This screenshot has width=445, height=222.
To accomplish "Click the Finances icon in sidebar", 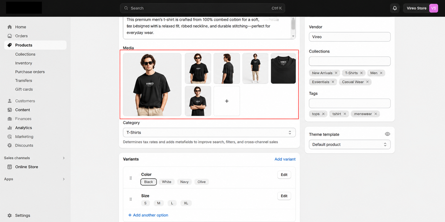I will [x=10, y=119].
